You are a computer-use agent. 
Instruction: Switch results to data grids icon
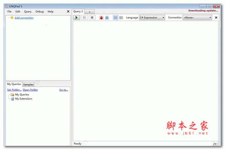click(121, 18)
